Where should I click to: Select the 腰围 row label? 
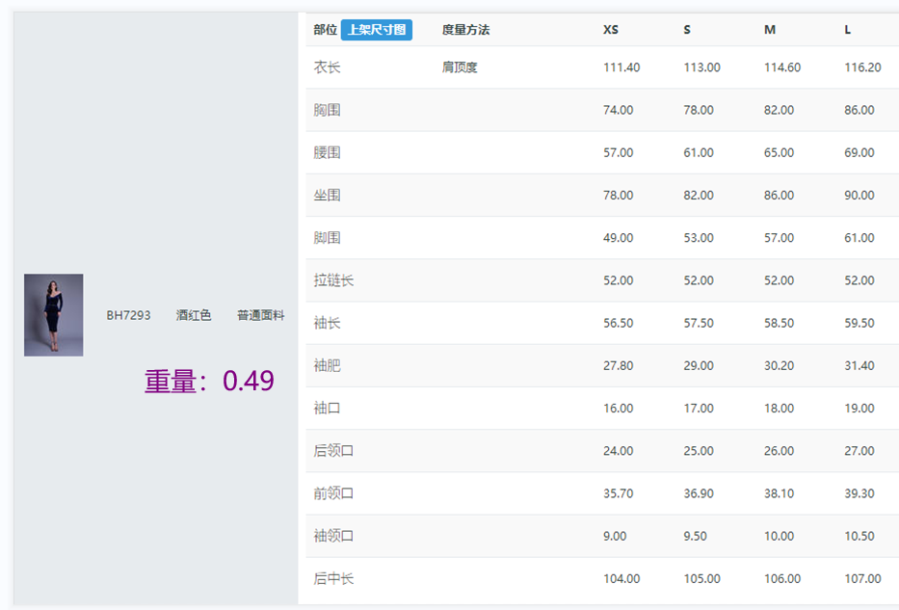(327, 152)
